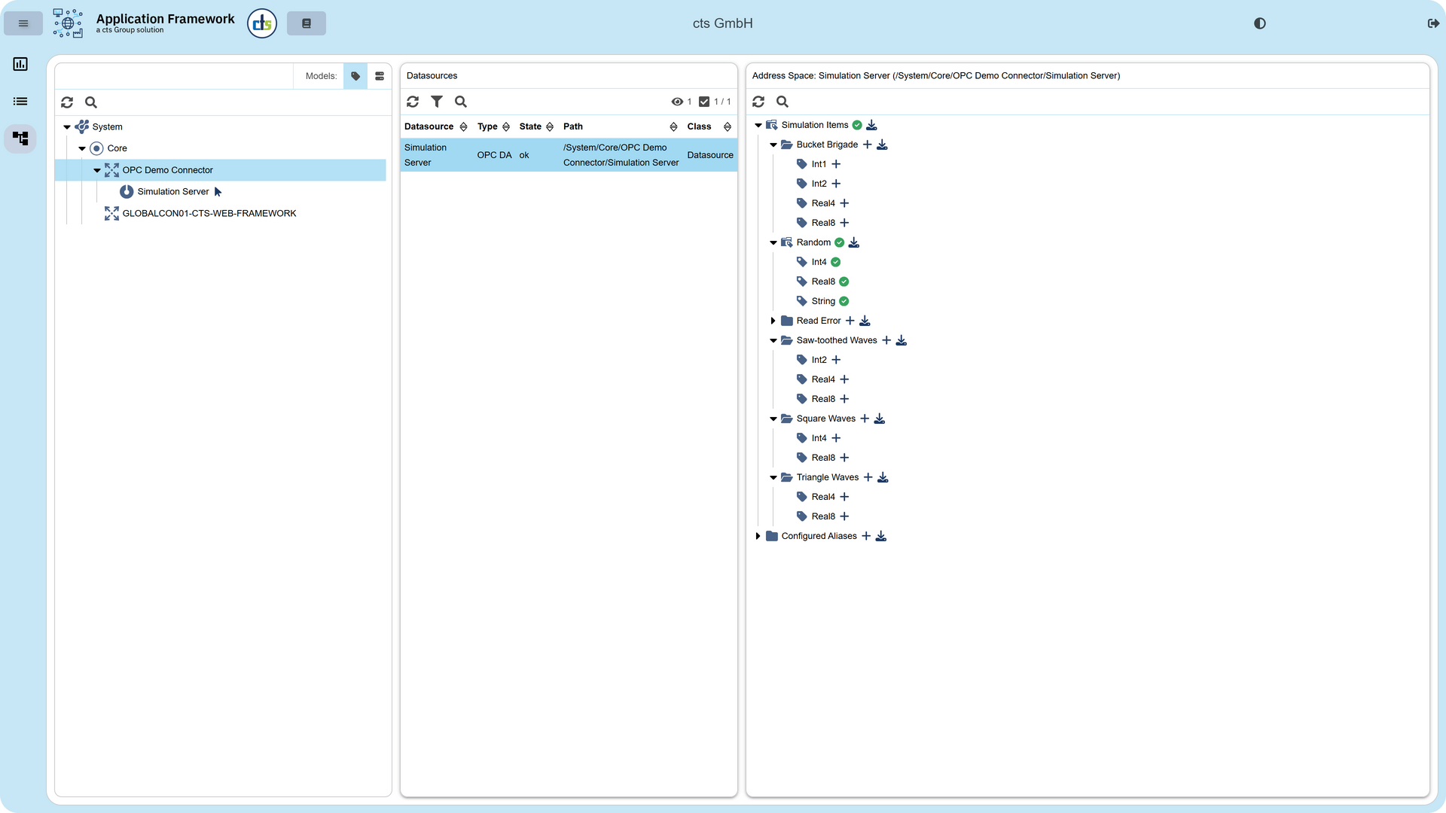Toggle dark mode contrast icon
Screen dimensions: 1446x813
[1259, 23]
